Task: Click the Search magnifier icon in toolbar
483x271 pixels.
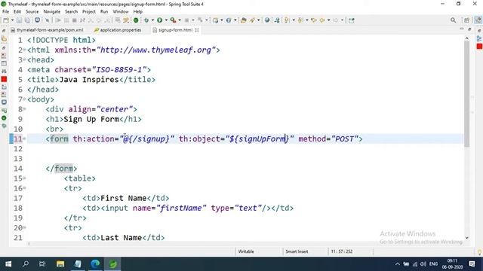Action: 453,20
